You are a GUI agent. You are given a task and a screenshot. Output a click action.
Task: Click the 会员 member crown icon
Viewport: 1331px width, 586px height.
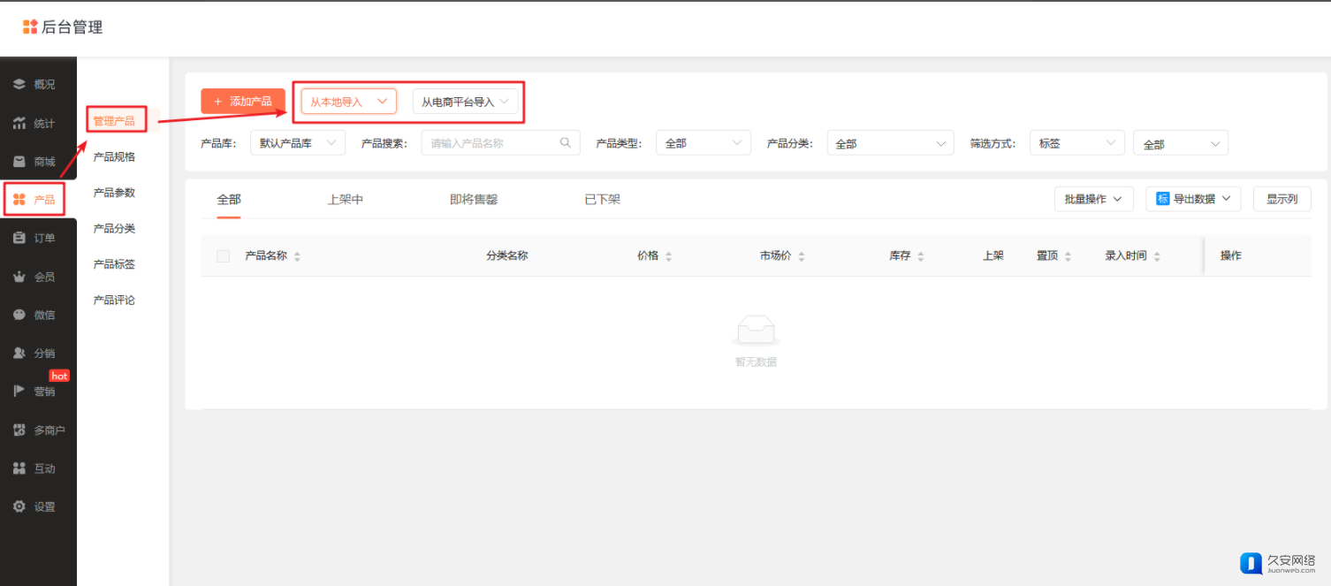[19, 277]
